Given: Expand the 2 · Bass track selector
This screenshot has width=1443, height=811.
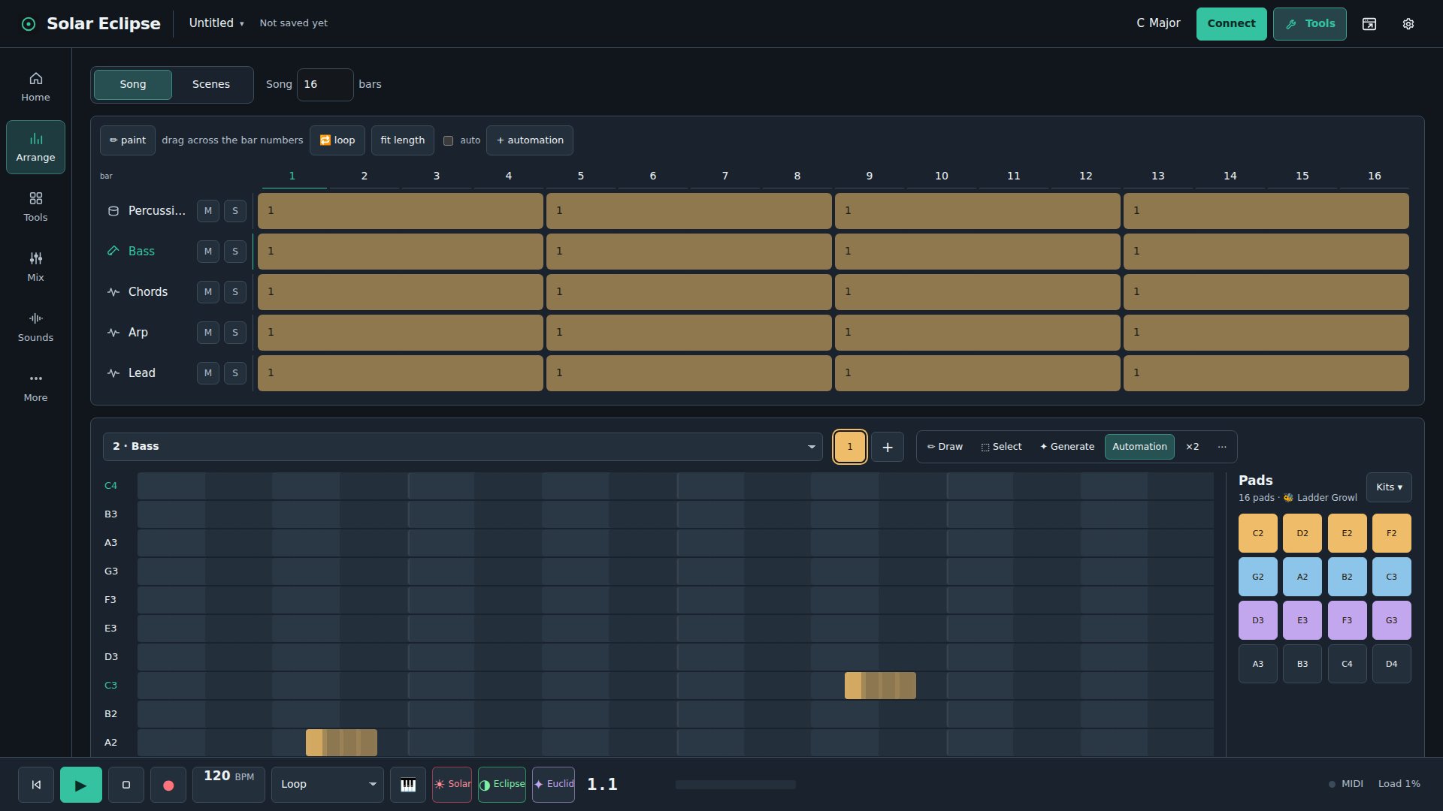Looking at the screenshot, I should (x=463, y=447).
